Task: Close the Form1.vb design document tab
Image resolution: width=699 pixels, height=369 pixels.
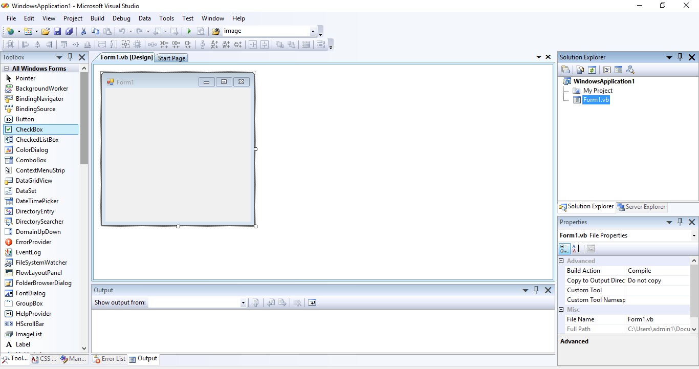Action: pyautogui.click(x=548, y=57)
